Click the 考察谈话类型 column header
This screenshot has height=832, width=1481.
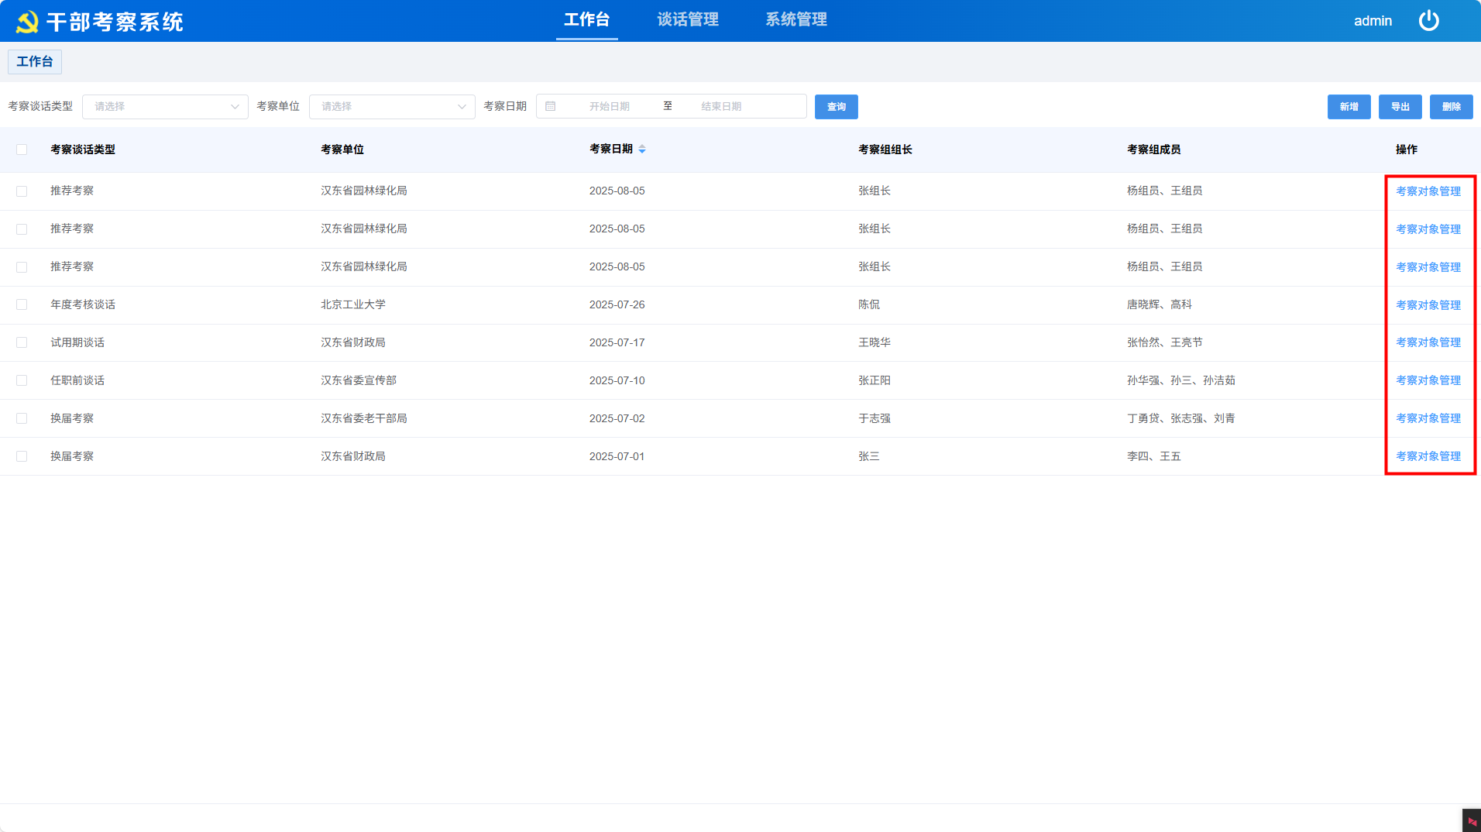83,150
